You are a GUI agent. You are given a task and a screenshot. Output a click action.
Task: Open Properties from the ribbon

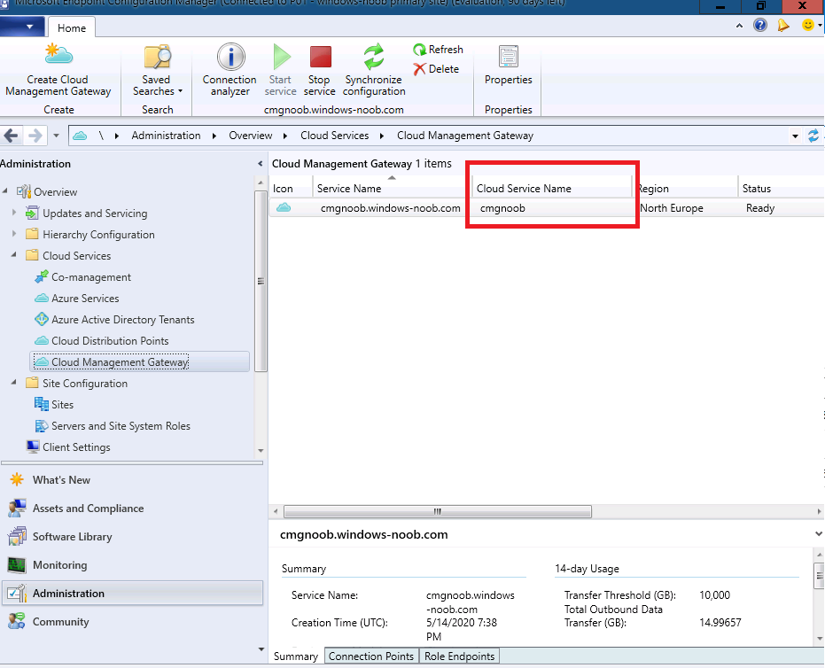pos(509,66)
